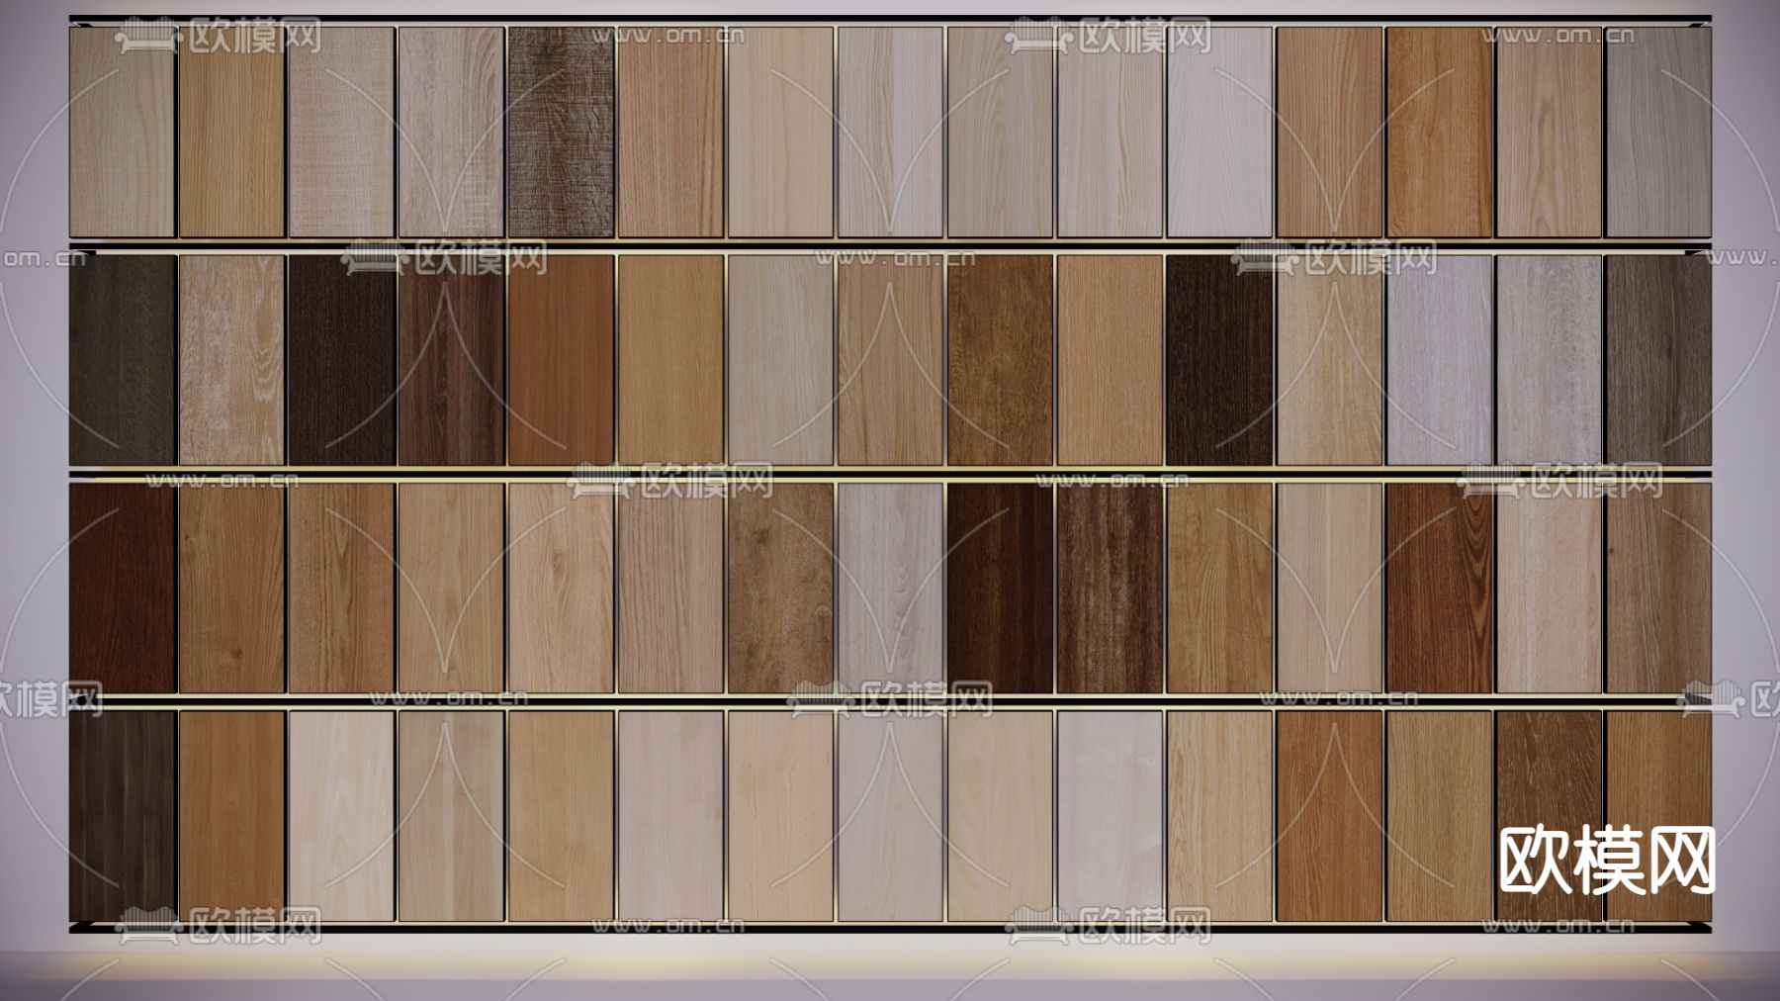1780x1001 pixels.
Task: Click the large white 欧模网 logo
Action: coord(1606,861)
